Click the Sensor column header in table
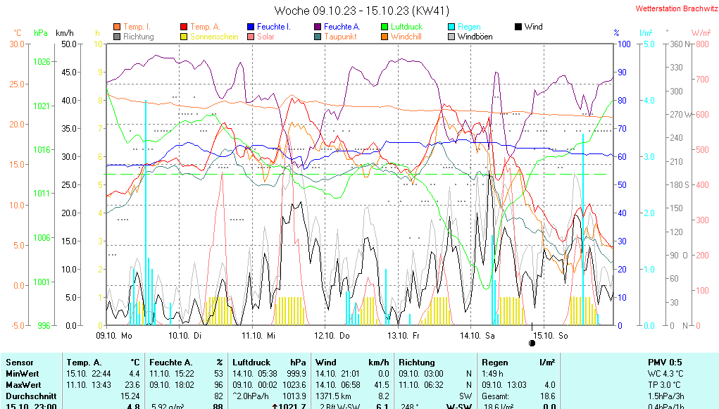Image resolution: width=719 pixels, height=409 pixels. click(x=20, y=362)
